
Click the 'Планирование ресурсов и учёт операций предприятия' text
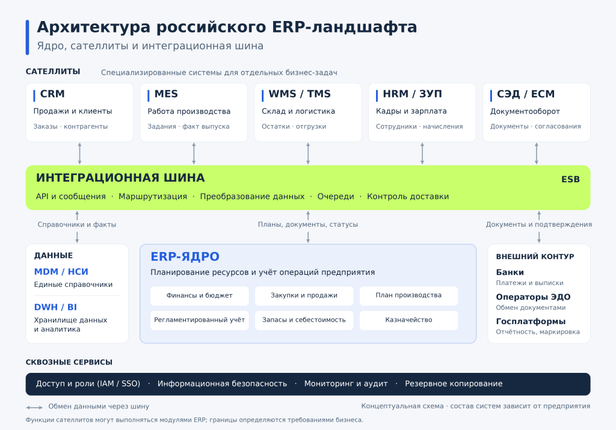(263, 272)
